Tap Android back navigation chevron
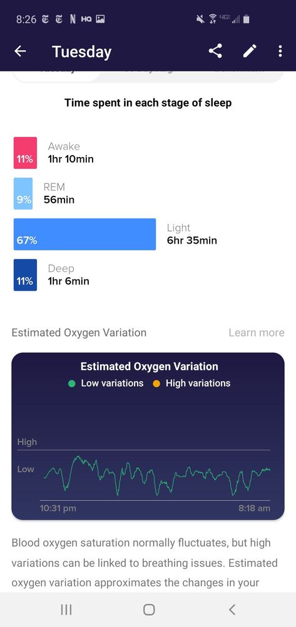The height and width of the screenshot is (627, 296). click(232, 609)
